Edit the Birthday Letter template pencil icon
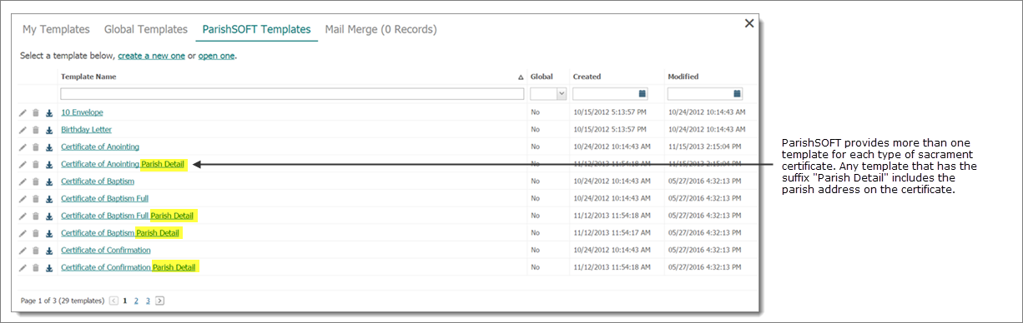The image size is (1023, 323). (x=23, y=130)
